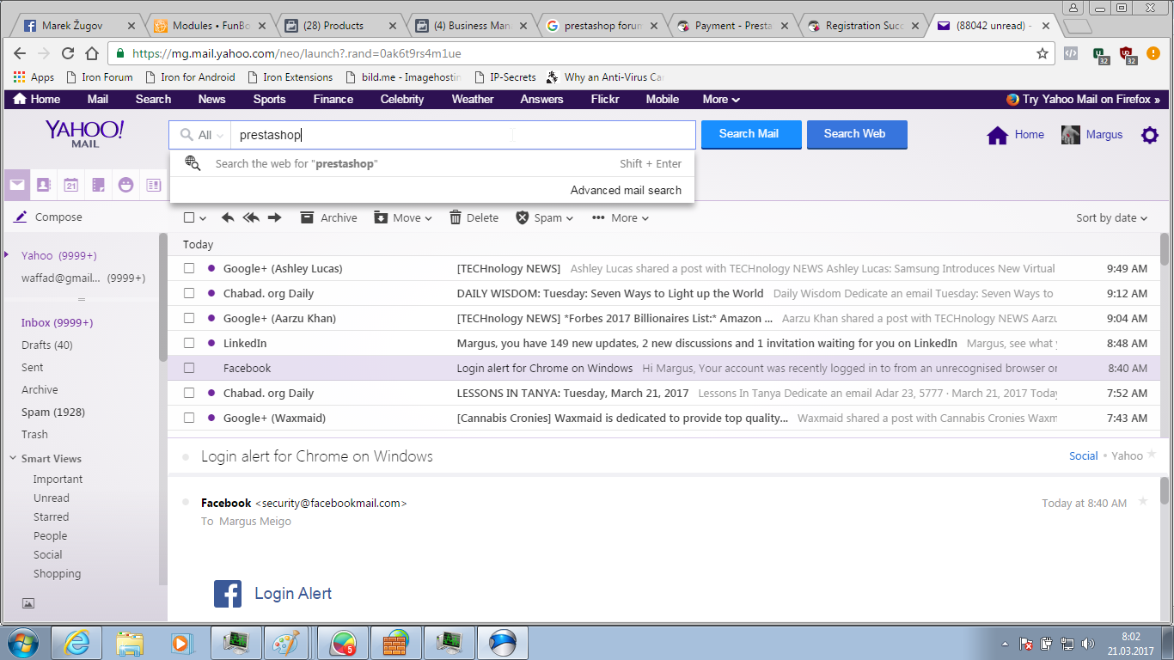
Task: Click the mail search input field
Action: 462,135
